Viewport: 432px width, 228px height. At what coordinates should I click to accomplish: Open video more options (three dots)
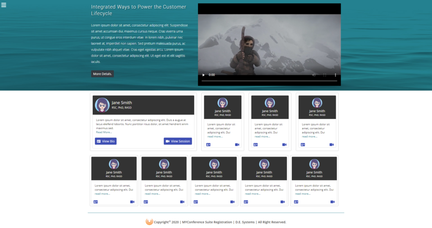point(335,75)
